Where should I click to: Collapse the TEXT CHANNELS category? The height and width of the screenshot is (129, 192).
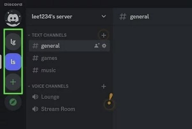point(49,35)
